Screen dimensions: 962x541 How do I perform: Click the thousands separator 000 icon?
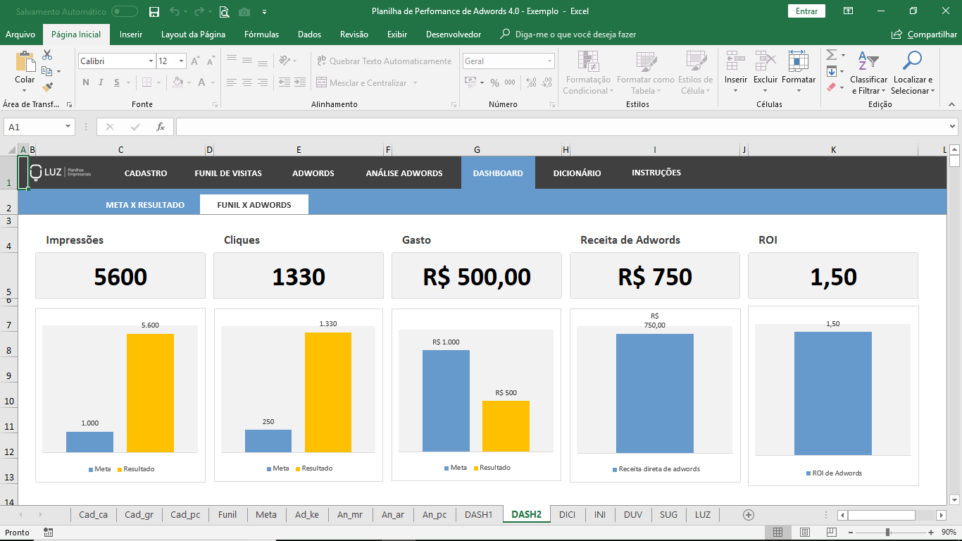[x=510, y=82]
